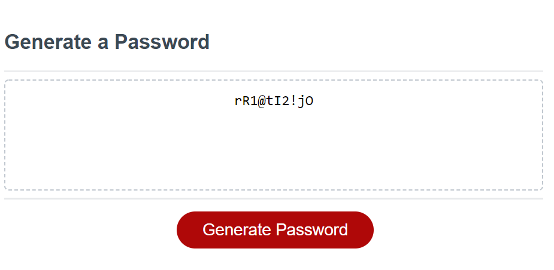Click the horizontal divider above the button
This screenshot has height=270, width=554.
tap(274, 198)
